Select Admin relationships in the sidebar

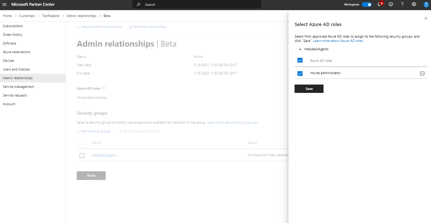pyautogui.click(x=33, y=78)
